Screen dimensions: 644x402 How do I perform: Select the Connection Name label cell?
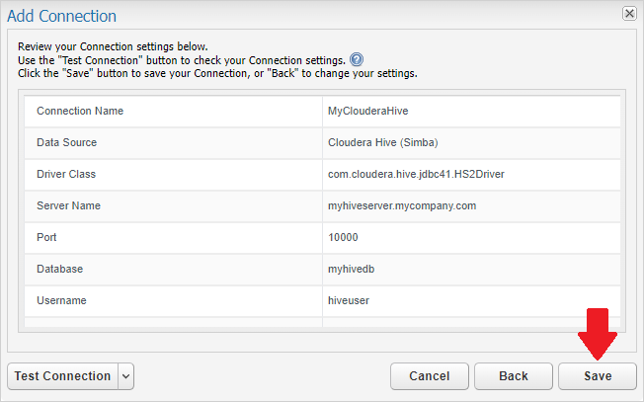pyautogui.click(x=173, y=111)
